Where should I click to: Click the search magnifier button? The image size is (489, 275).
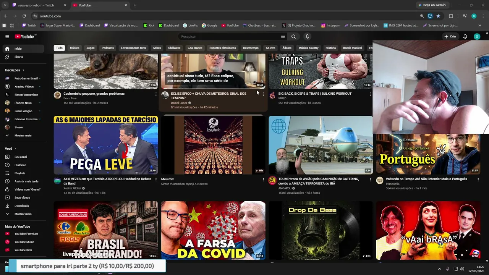[x=293, y=37]
